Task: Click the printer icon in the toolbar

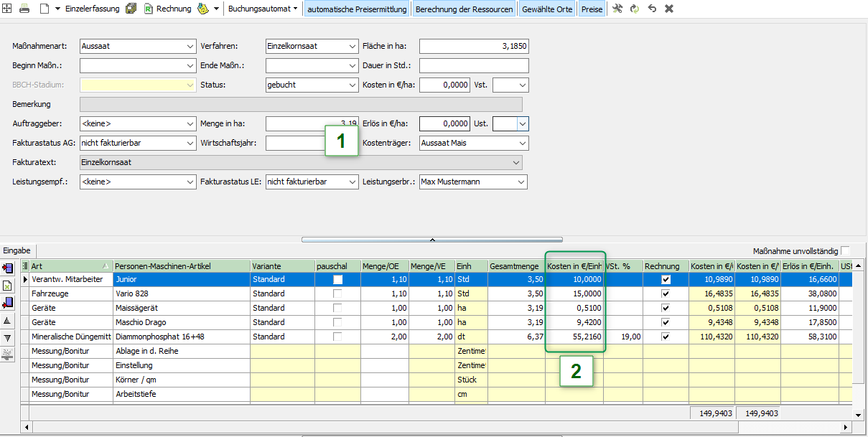Action: pyautogui.click(x=24, y=9)
